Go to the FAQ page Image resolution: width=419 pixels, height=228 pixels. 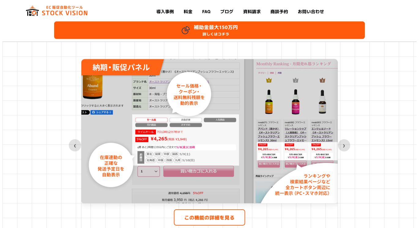(x=206, y=12)
